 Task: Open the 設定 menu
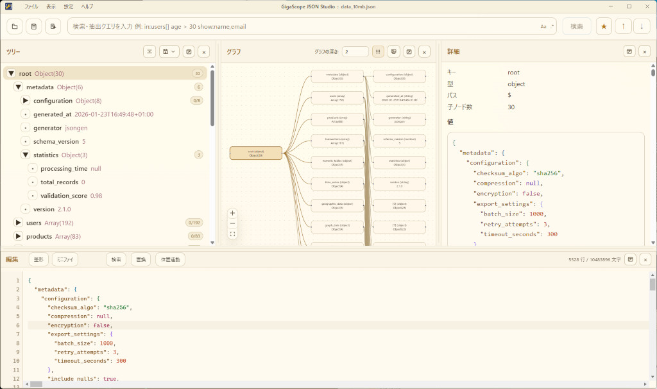click(68, 6)
